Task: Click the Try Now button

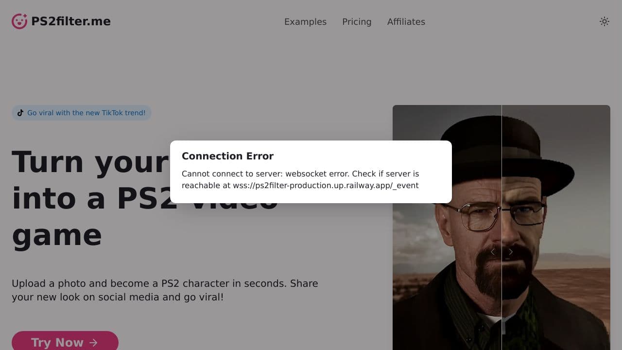Action: [x=65, y=341]
